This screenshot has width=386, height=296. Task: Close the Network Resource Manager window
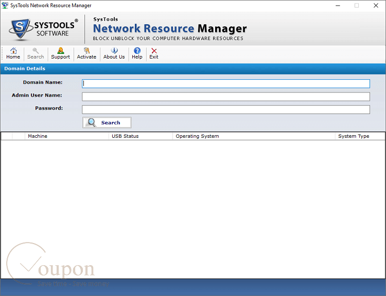(376, 6)
